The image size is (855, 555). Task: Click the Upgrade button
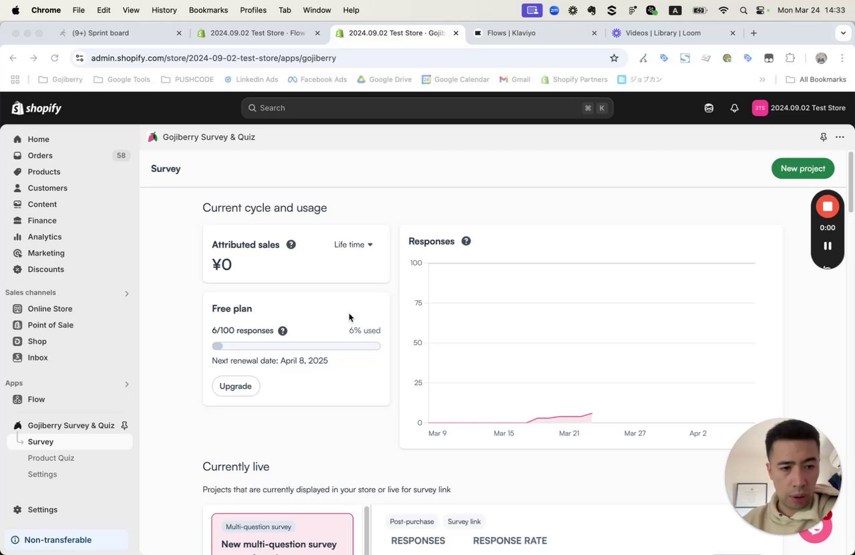[236, 386]
